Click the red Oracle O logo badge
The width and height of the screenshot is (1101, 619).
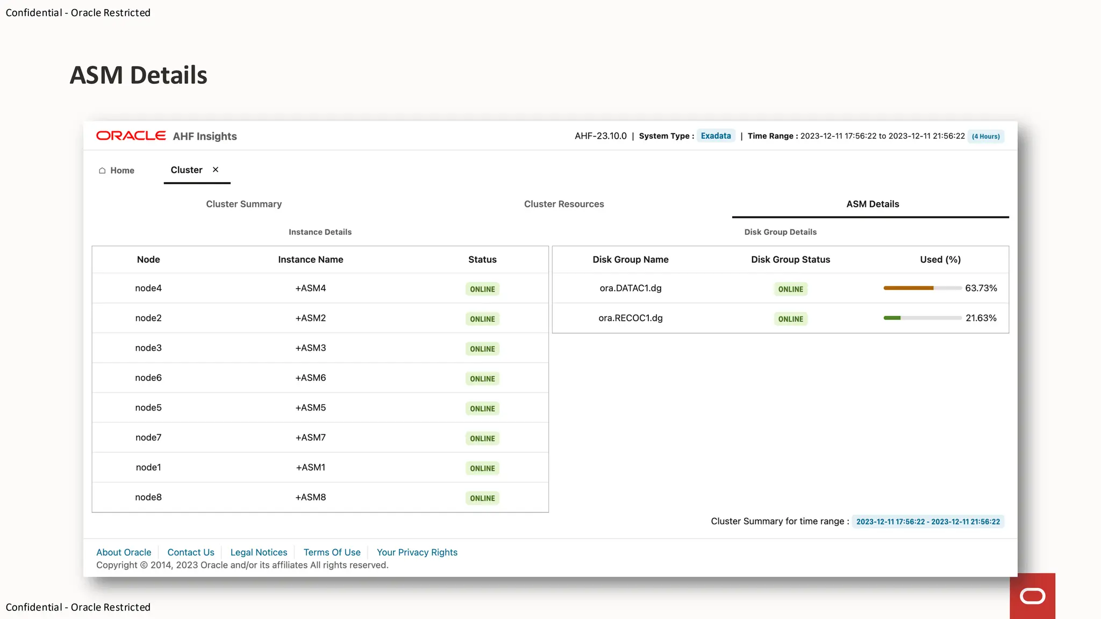(1032, 596)
